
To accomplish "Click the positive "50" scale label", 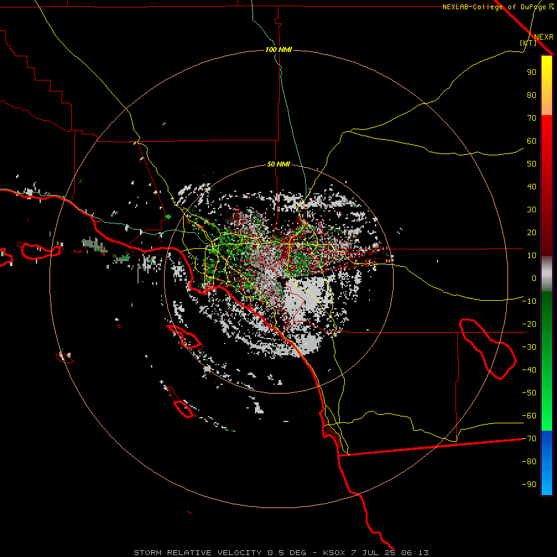I will pos(532,164).
